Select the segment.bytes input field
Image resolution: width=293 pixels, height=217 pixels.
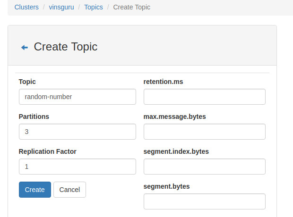pos(204,201)
